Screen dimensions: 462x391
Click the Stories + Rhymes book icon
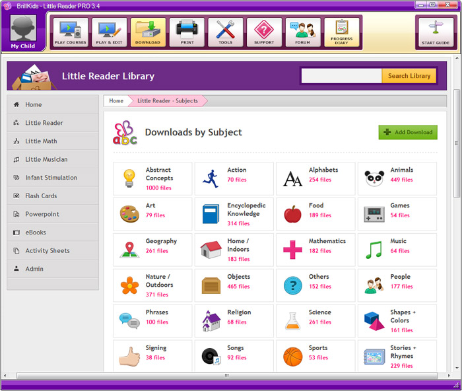pyautogui.click(x=374, y=357)
